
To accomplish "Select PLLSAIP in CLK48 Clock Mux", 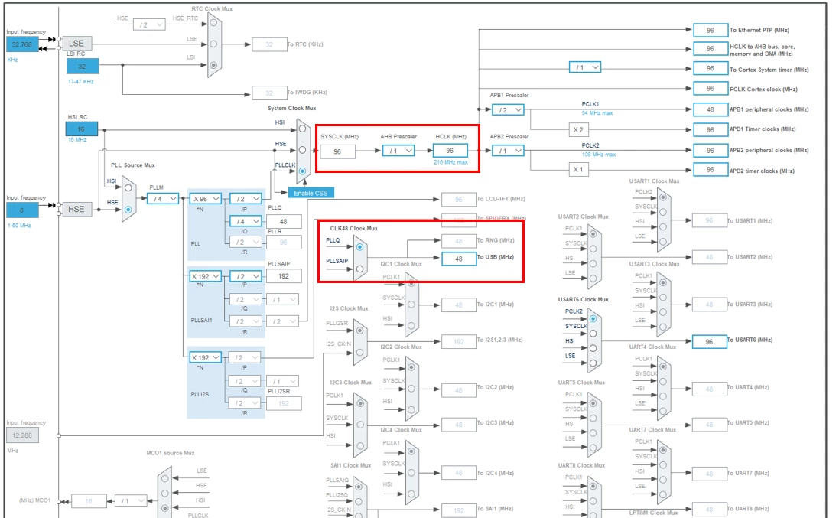I will (x=359, y=269).
